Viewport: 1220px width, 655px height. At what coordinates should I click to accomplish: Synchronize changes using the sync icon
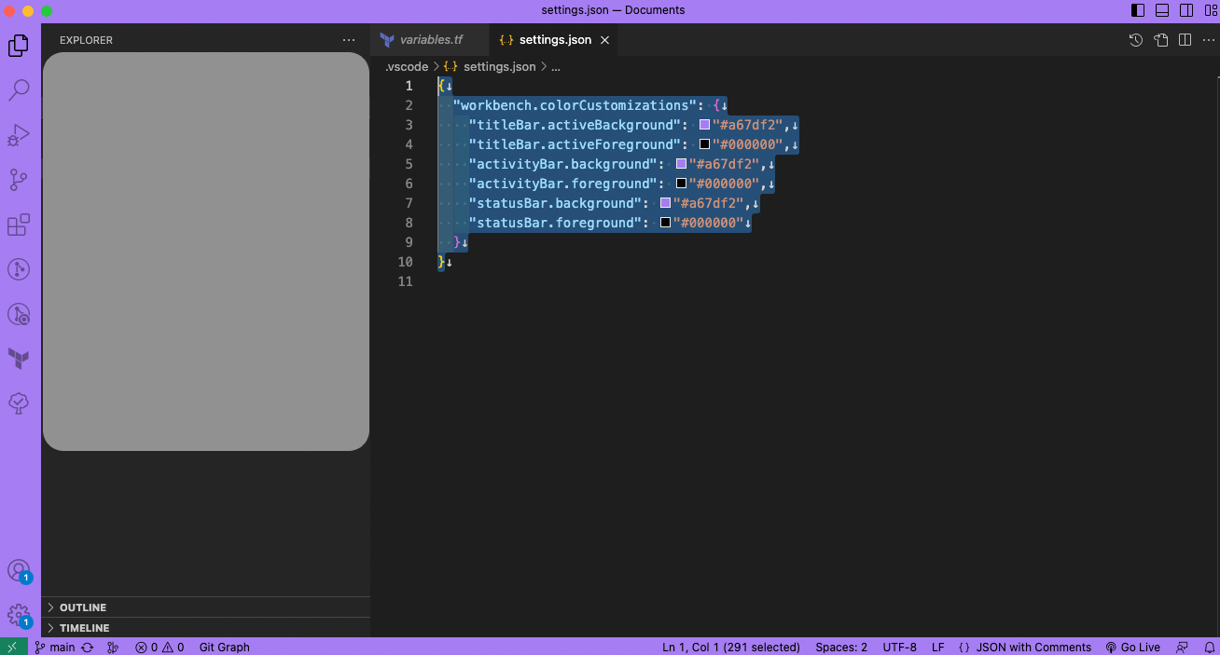tap(88, 648)
